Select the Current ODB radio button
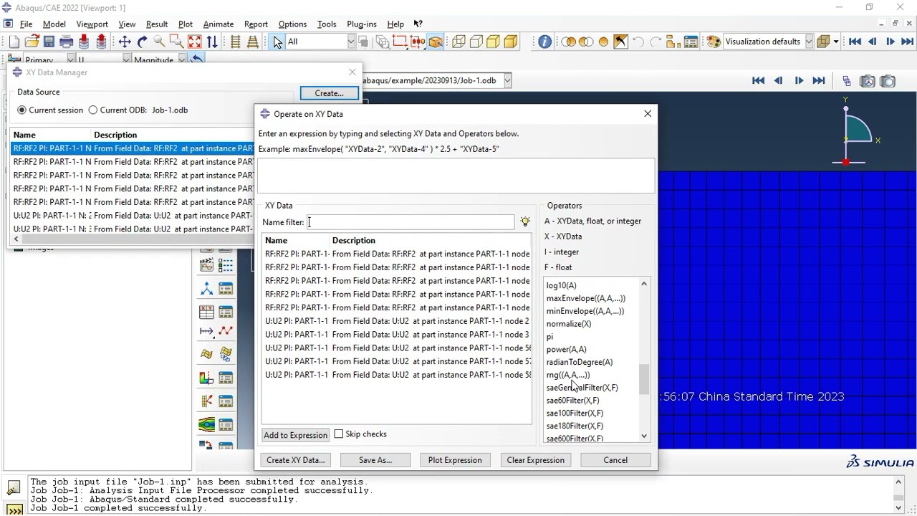This screenshot has height=516, width=917. (x=92, y=110)
